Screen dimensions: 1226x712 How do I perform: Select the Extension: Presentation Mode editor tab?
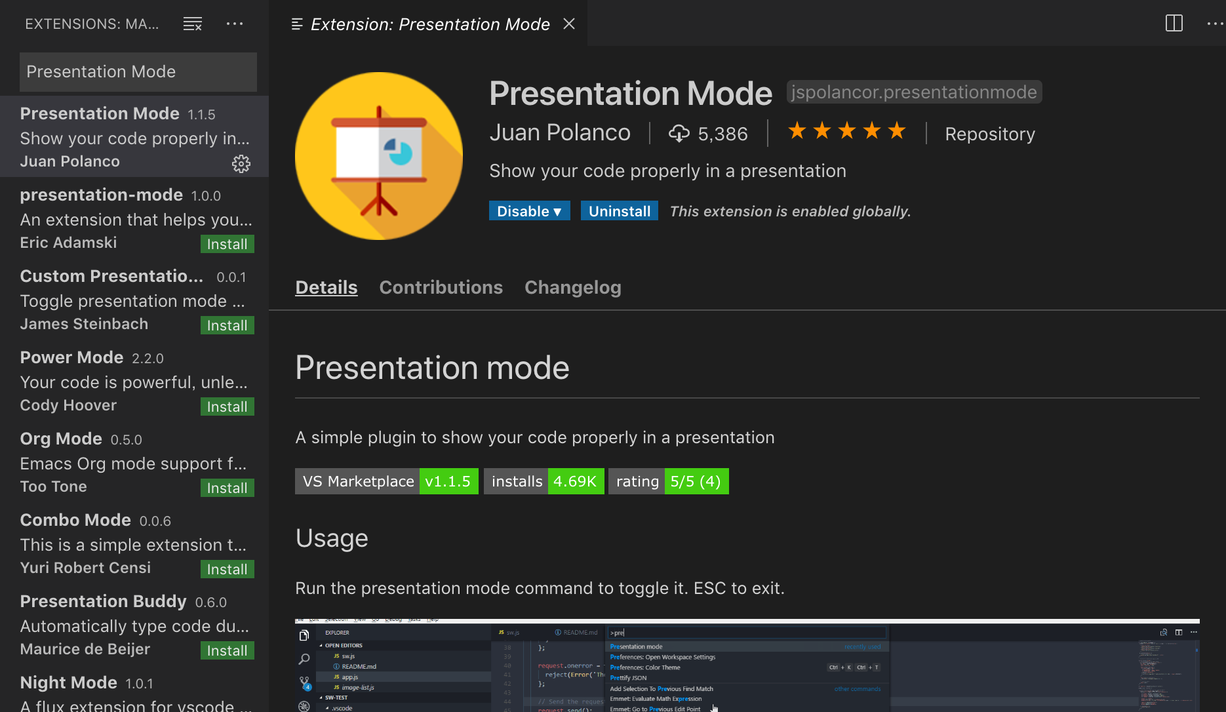[x=429, y=24]
